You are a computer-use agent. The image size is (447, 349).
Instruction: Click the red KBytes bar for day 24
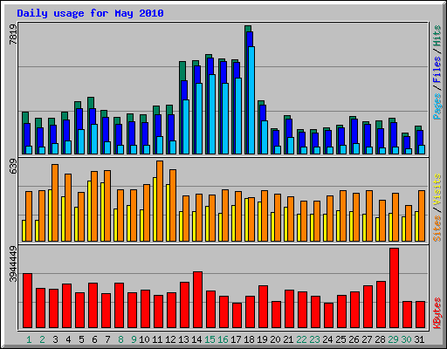329,316
